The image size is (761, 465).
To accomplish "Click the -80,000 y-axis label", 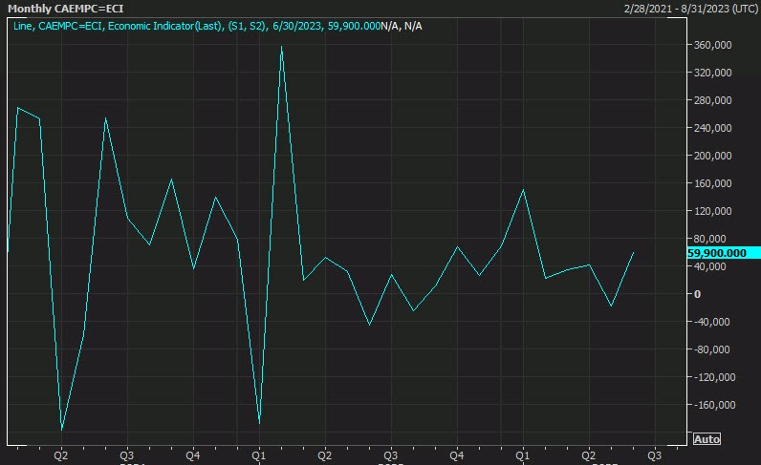I will (711, 349).
